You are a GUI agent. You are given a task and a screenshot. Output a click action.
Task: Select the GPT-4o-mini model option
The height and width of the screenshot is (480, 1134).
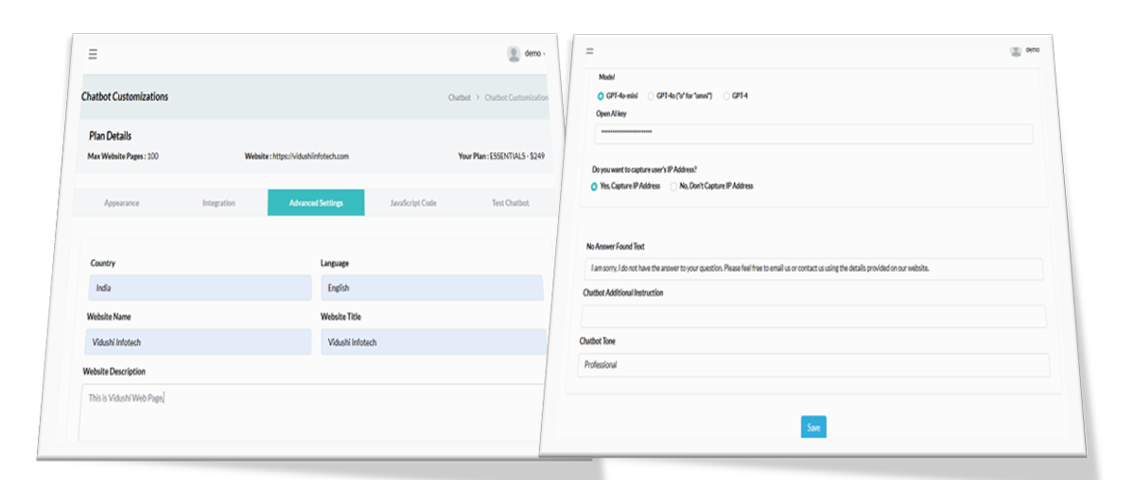601,96
